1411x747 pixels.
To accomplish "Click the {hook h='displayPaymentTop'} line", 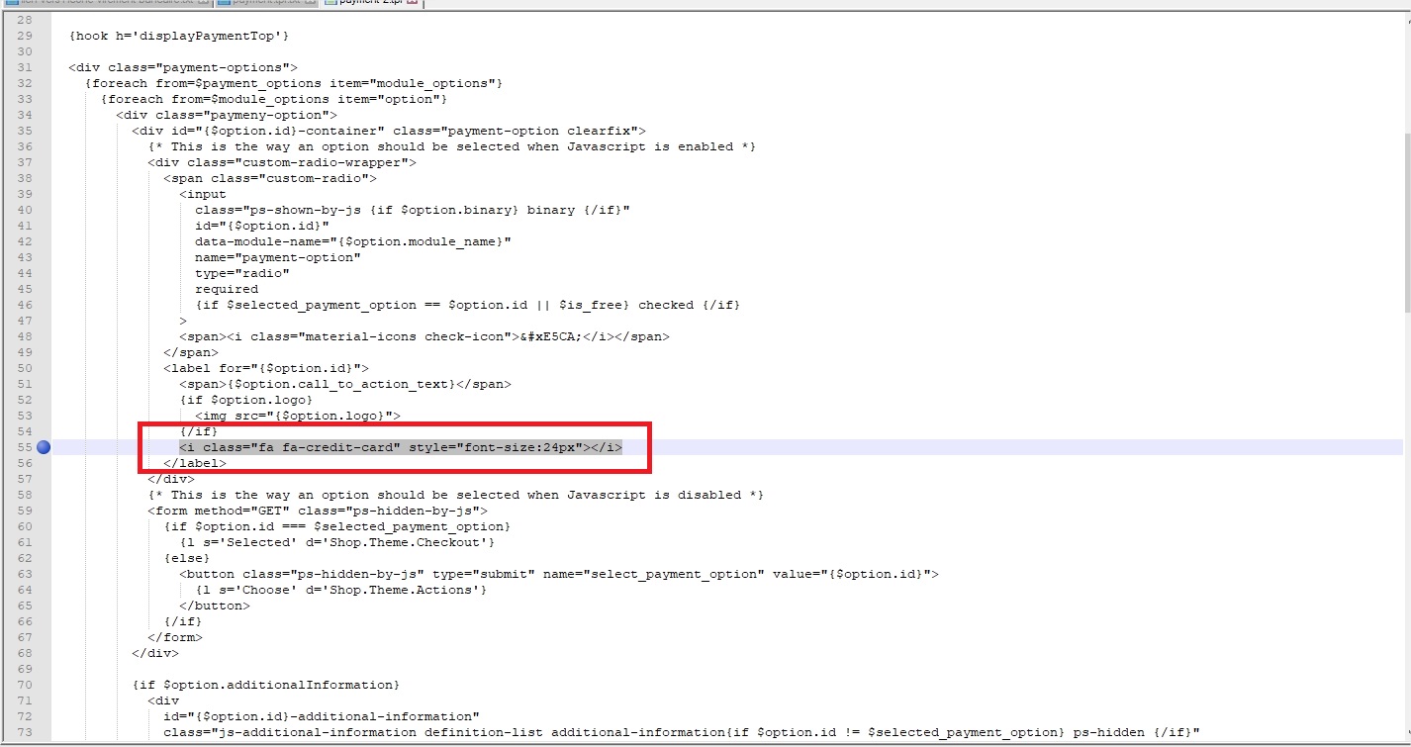I will [x=178, y=36].
